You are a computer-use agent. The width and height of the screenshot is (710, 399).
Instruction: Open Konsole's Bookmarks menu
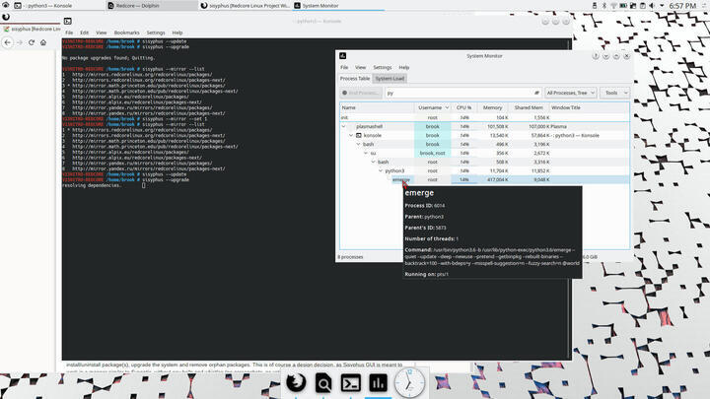coord(126,33)
